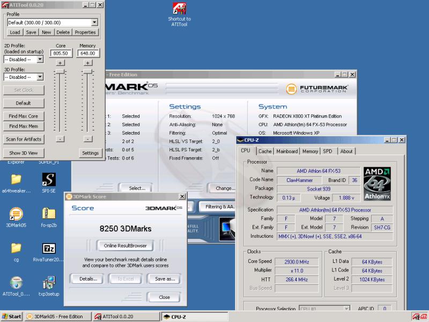Click the Close button in 3DMark Score
The width and height of the screenshot is (429, 322).
click(164, 297)
